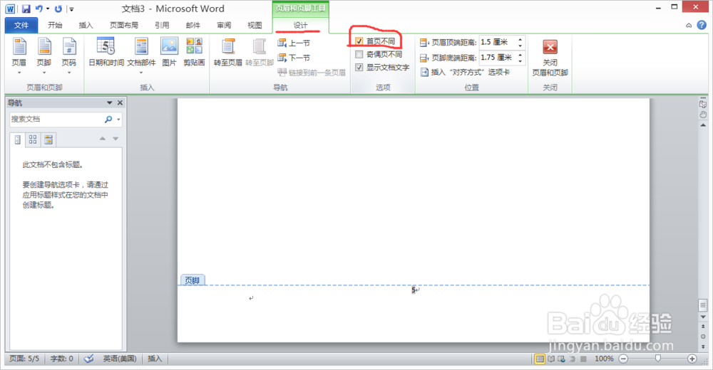Click the 页面: 5/5 status bar entry
This screenshot has height=370, width=713.
24,359
